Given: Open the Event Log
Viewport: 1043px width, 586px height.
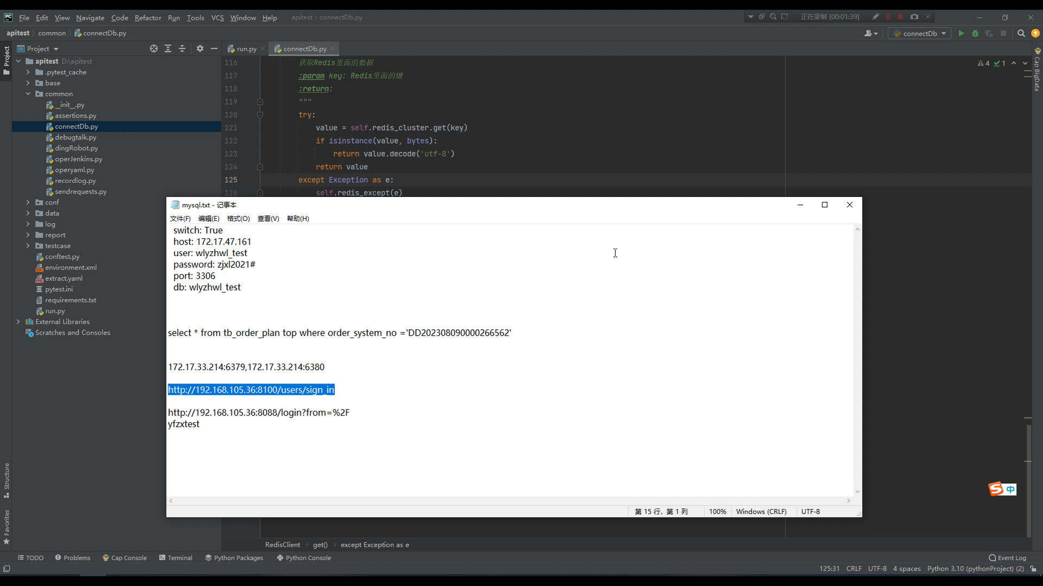Looking at the screenshot, I should [1008, 558].
